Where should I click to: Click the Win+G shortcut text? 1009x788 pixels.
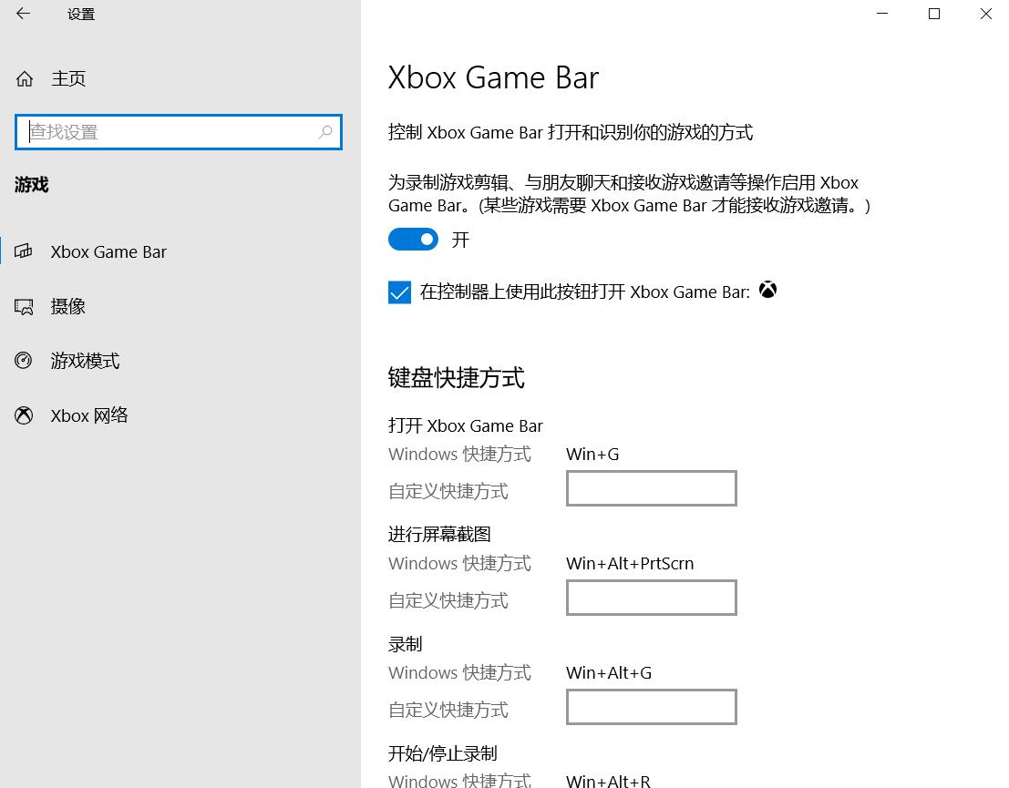(x=592, y=455)
